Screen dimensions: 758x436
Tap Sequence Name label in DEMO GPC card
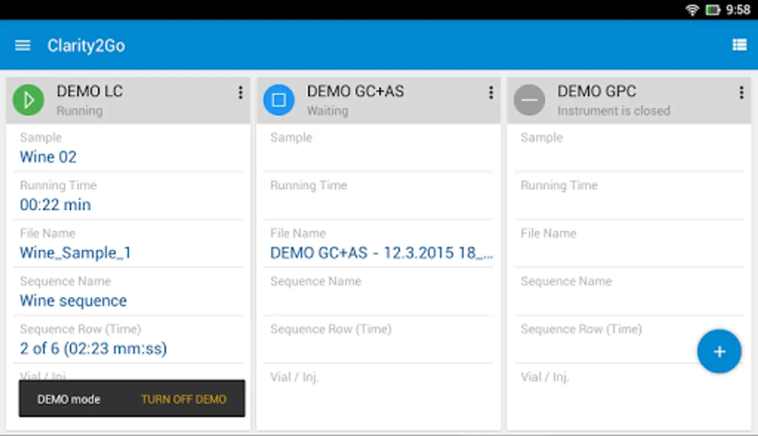566,281
